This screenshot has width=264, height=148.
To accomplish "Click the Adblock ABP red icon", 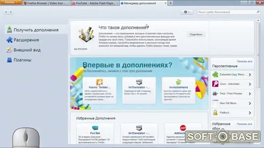I will click(x=183, y=128).
